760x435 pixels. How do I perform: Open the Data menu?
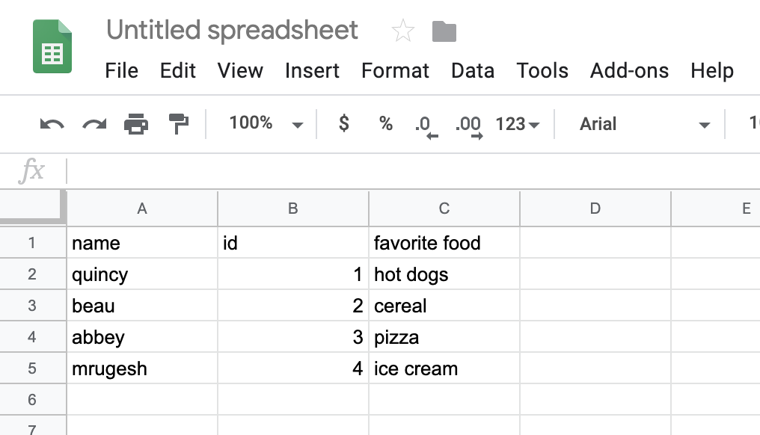(x=473, y=71)
